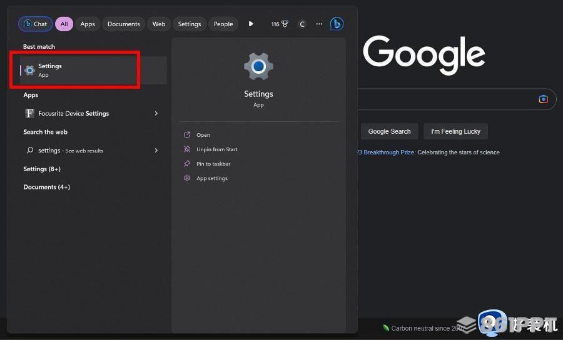Screen dimensions: 563x340
Task: Switch to the Documents filter tab
Action: pos(123,24)
